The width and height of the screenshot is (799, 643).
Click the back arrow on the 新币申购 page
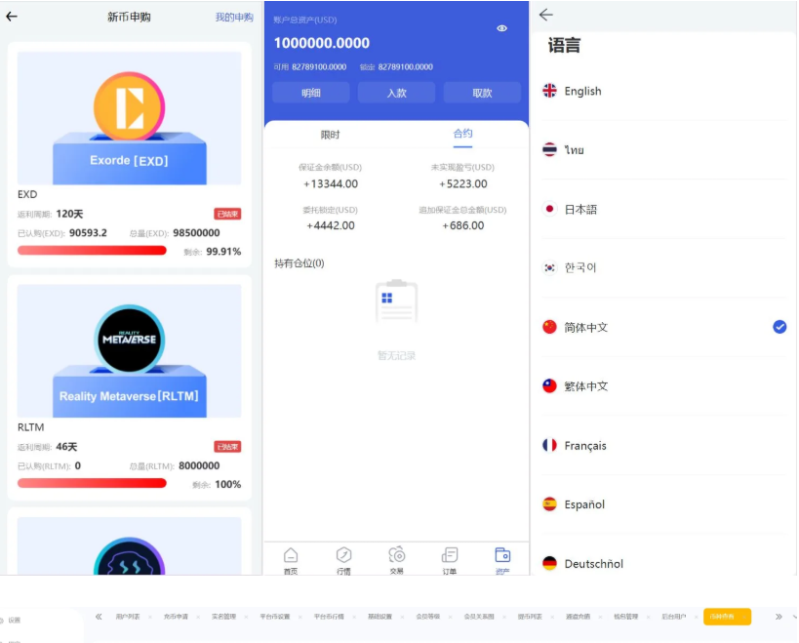[x=14, y=17]
